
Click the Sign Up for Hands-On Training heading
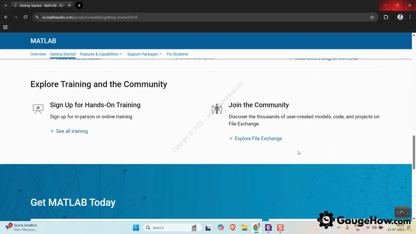tap(95, 105)
